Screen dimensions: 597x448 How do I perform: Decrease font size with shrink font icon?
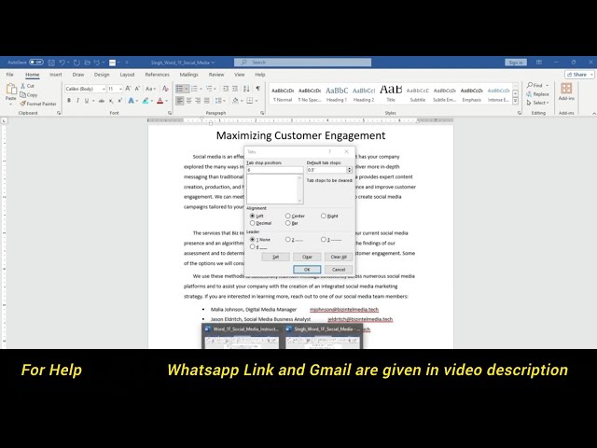(x=137, y=89)
